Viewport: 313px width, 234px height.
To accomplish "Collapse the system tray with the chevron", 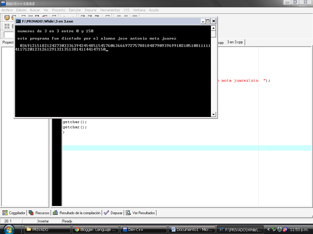I will tap(268, 229).
